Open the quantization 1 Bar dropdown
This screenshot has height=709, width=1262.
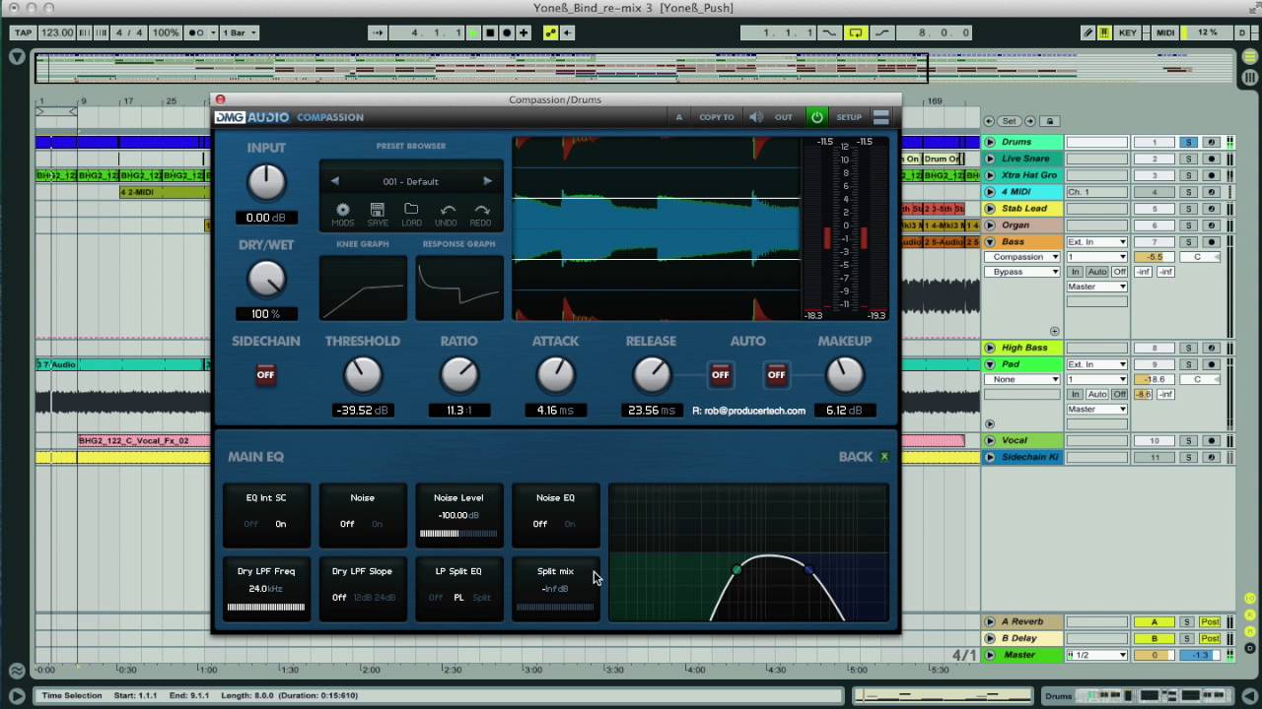[240, 32]
